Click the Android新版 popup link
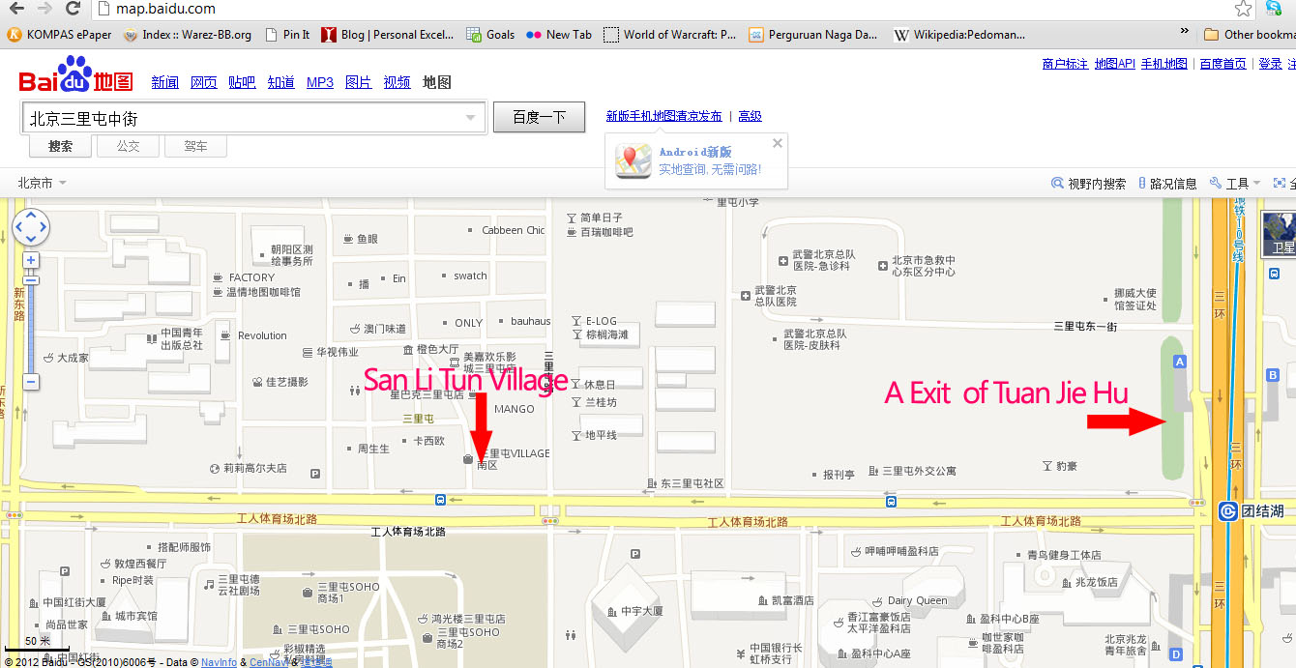Image resolution: width=1296 pixels, height=668 pixels. (695, 152)
